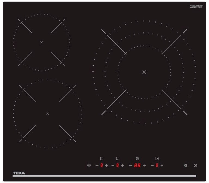Increase power for the right zone
This screenshot has height=183, width=209.
point(162,165)
